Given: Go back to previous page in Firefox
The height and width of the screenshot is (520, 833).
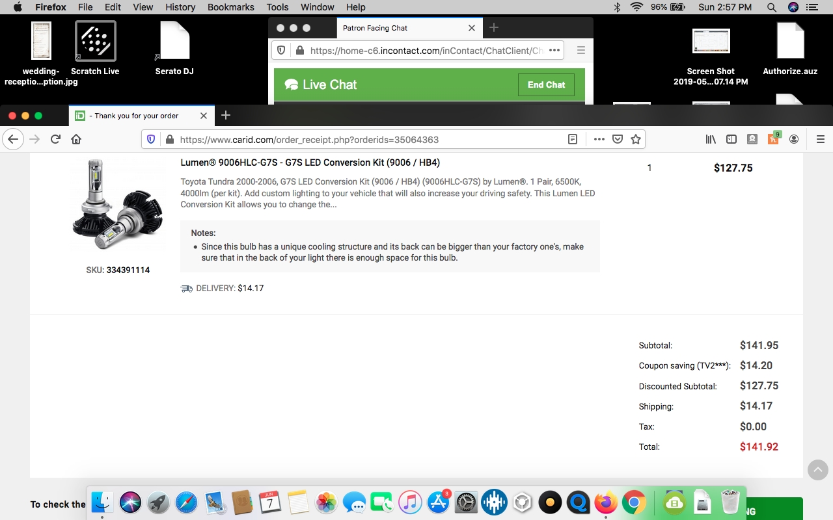Looking at the screenshot, I should [x=13, y=139].
